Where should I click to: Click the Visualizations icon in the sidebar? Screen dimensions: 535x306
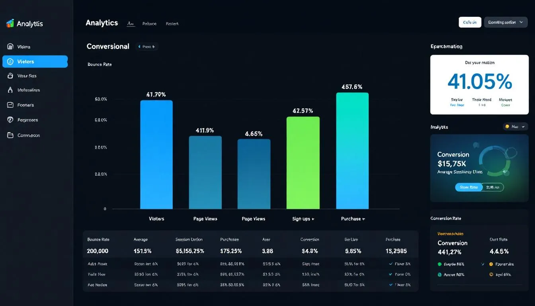pos(10,90)
